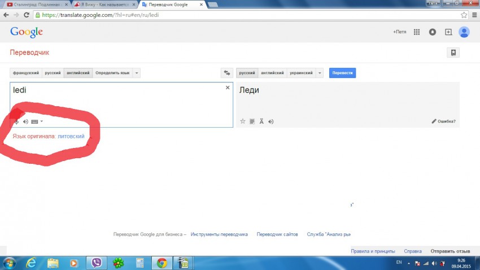Switch to the 'Я Вижу' browser tab
480x270 pixels.
pos(103,5)
